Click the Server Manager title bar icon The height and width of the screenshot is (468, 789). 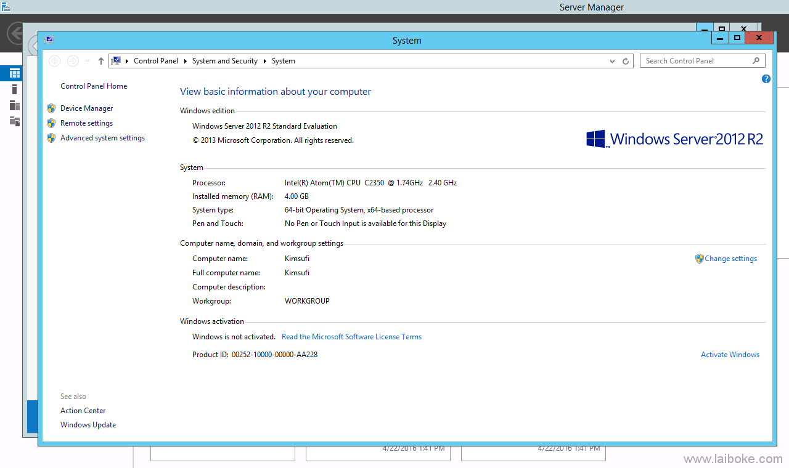pos(6,7)
